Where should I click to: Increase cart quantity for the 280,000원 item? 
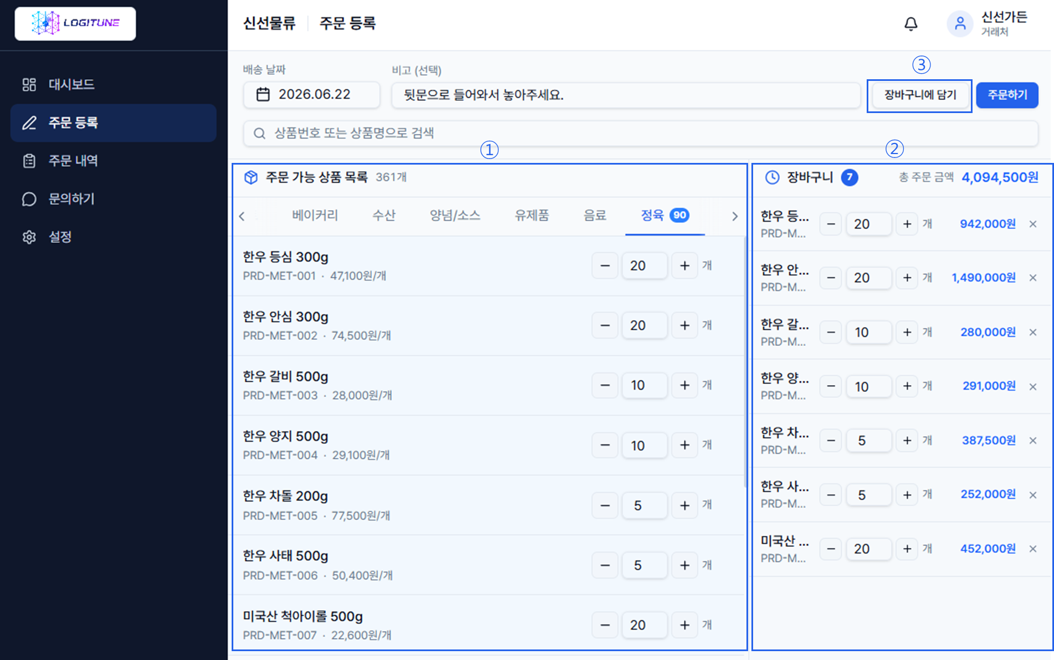coord(907,332)
